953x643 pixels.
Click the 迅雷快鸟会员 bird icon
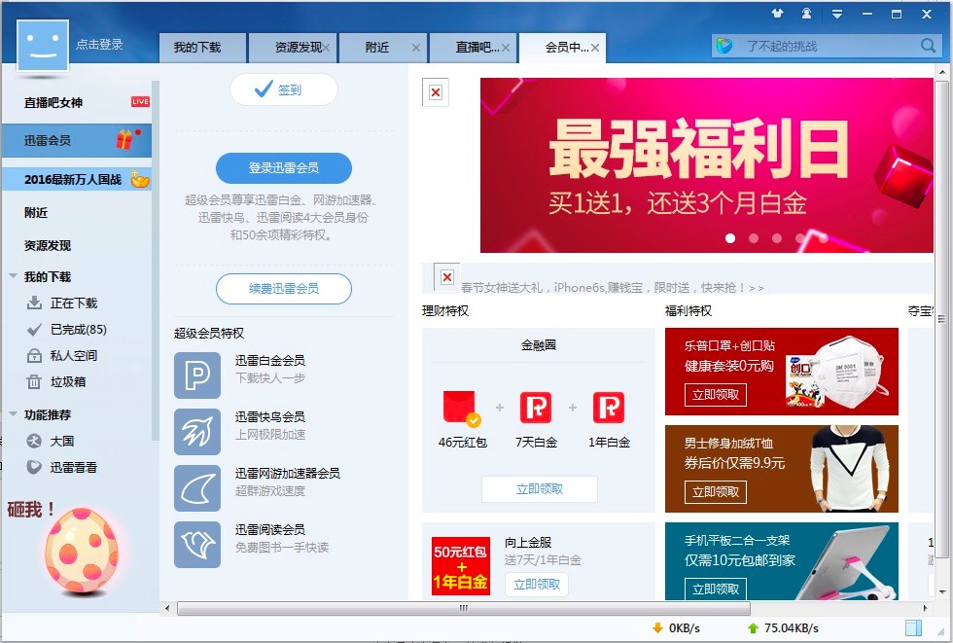point(197,432)
